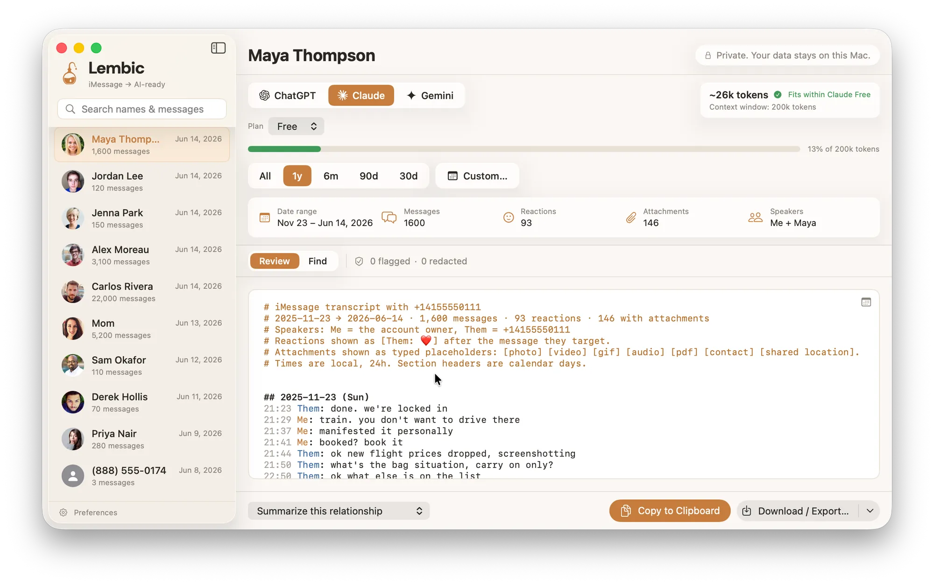Open Carlos Rivera conversation

142,292
